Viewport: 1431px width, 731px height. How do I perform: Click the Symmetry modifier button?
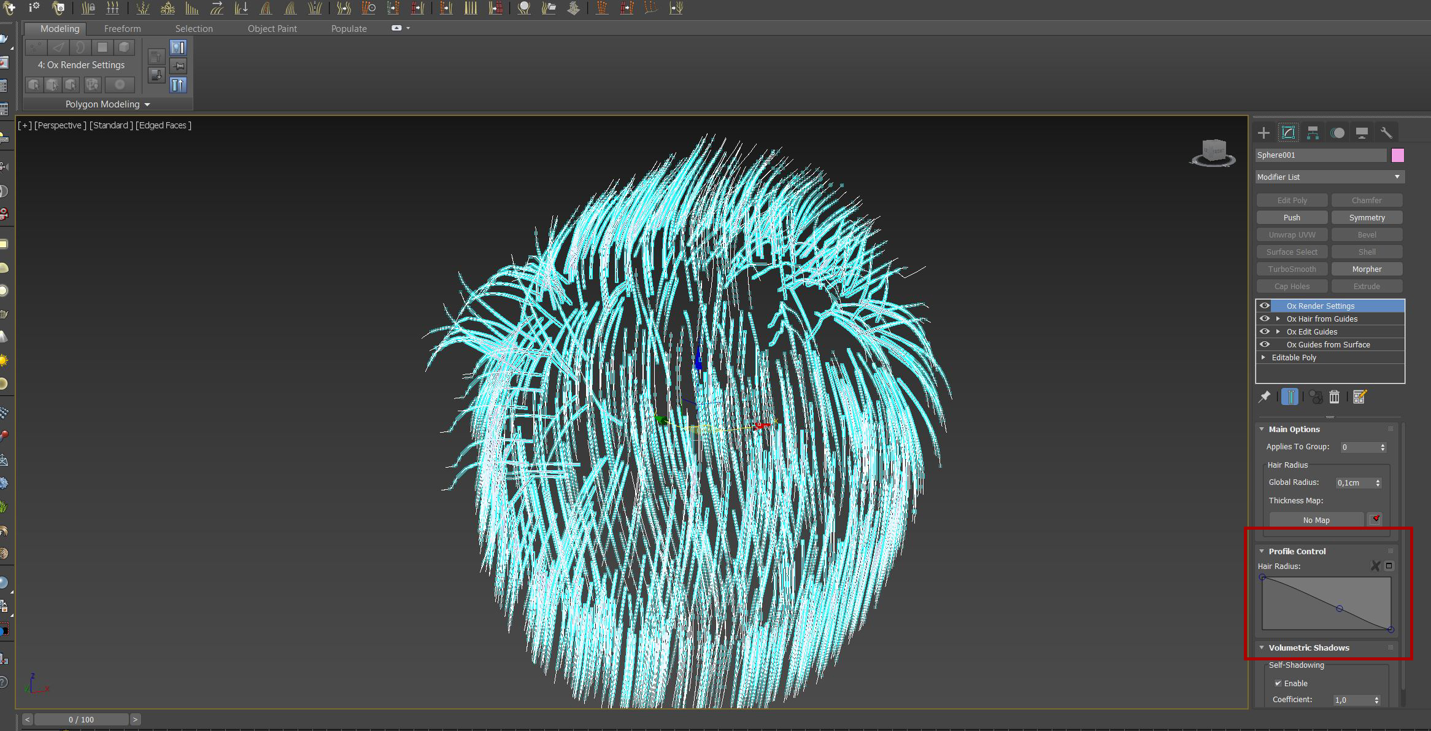1367,217
